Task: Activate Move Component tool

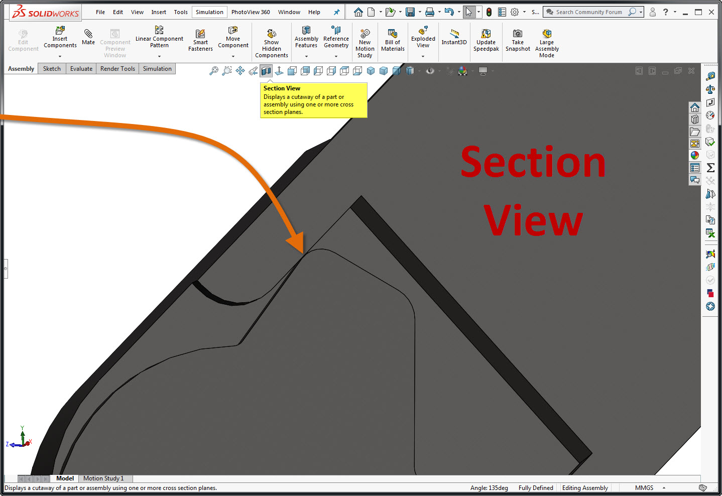Action: point(233,37)
